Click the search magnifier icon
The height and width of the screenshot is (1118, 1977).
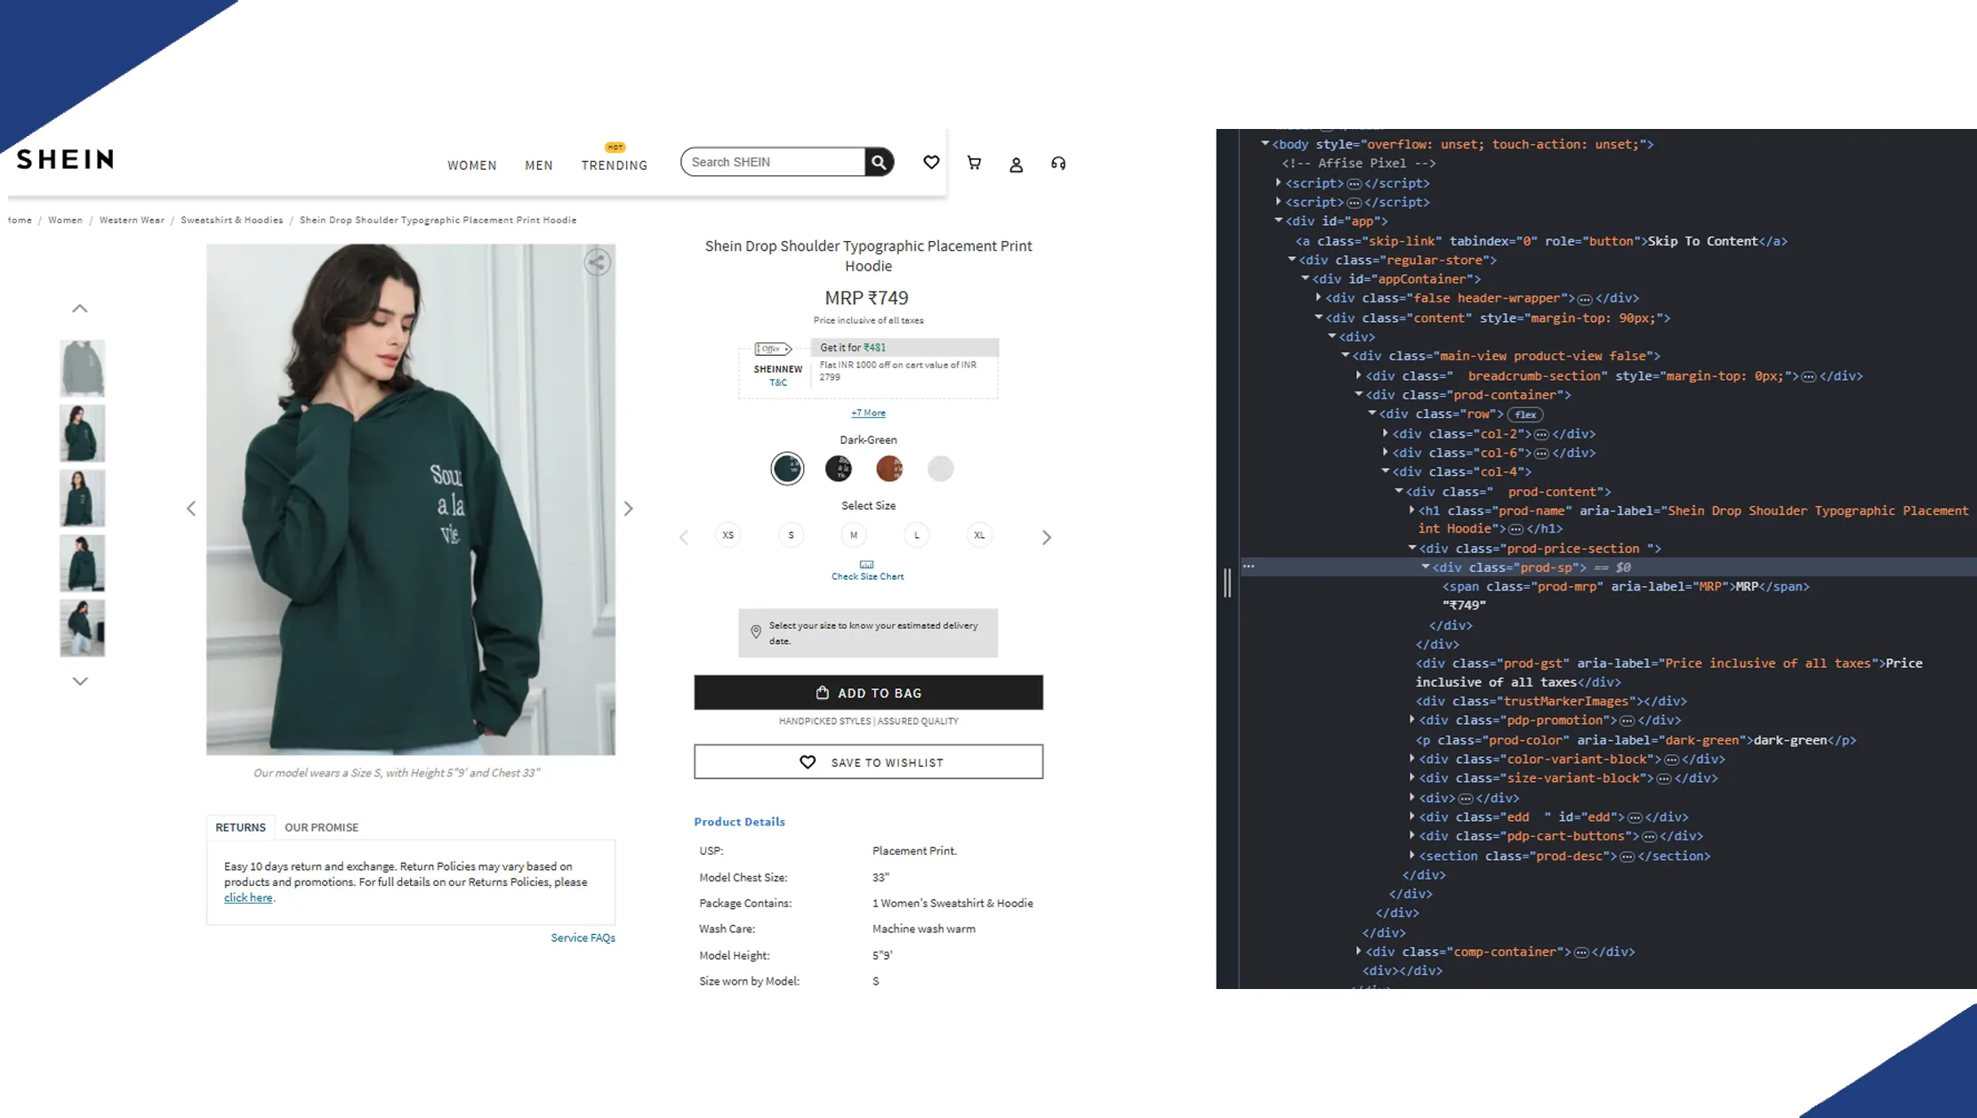coord(879,162)
